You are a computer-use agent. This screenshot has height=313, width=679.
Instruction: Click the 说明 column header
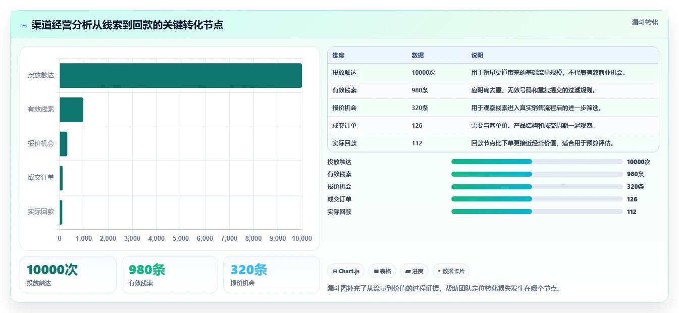point(477,56)
